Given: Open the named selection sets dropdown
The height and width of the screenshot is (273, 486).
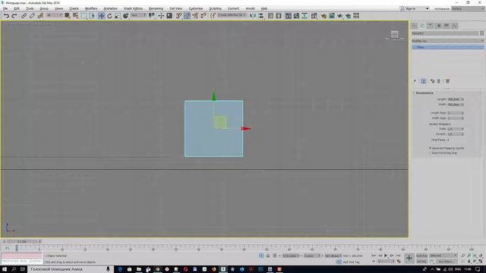Looking at the screenshot, I should click(x=232, y=15).
